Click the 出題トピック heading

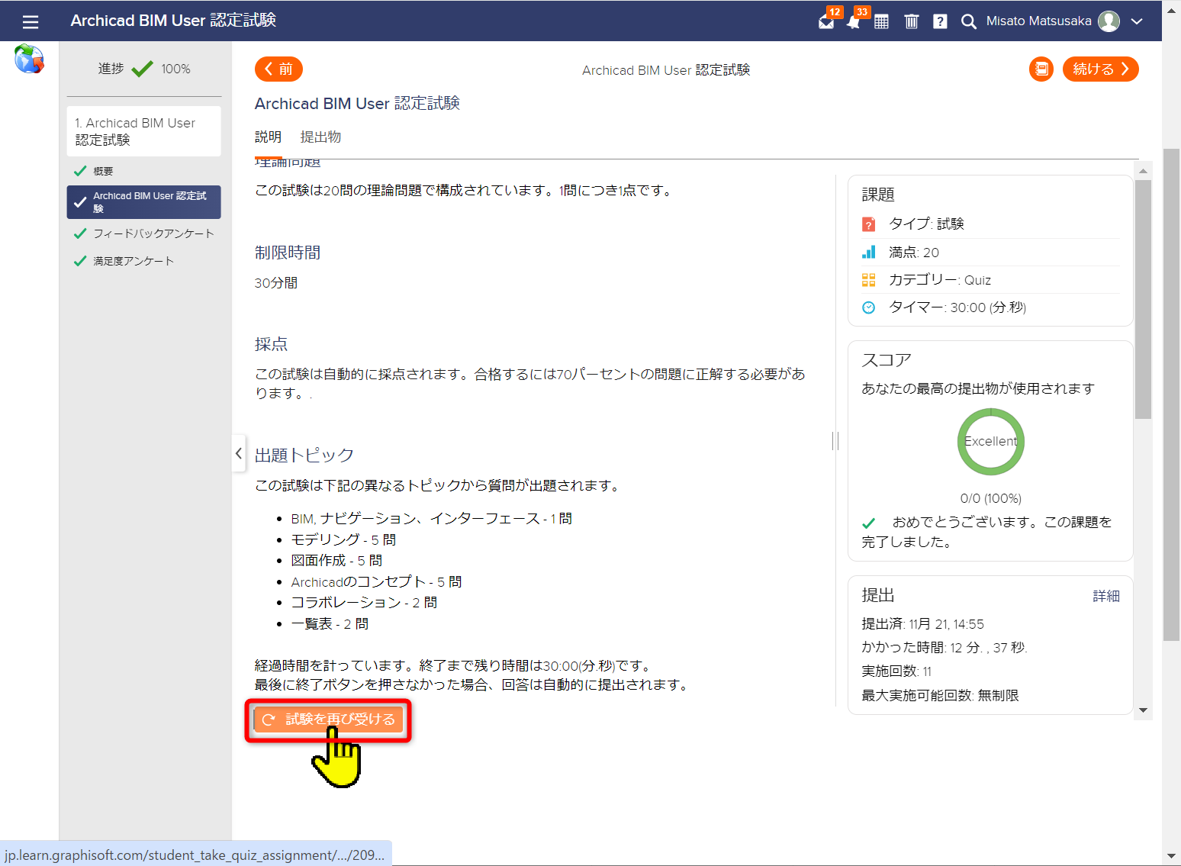pyautogui.click(x=304, y=456)
